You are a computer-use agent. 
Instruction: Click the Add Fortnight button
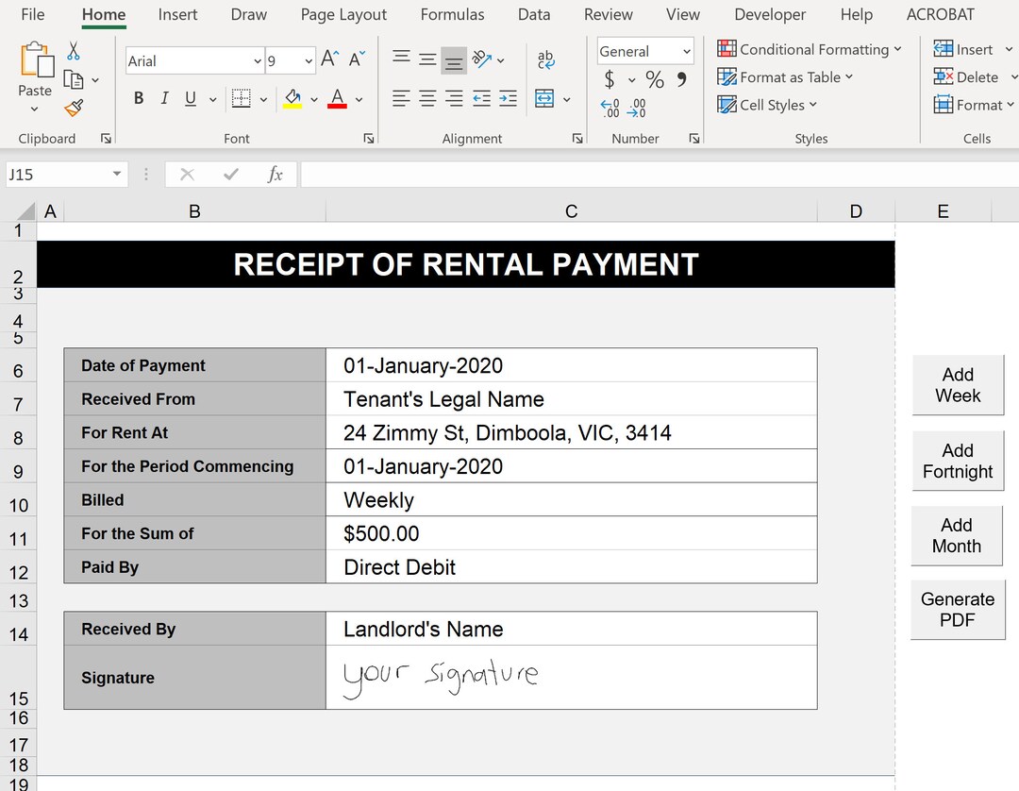point(958,461)
